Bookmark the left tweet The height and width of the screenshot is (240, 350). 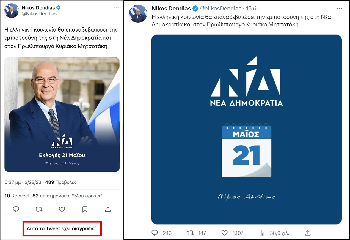tap(85, 209)
